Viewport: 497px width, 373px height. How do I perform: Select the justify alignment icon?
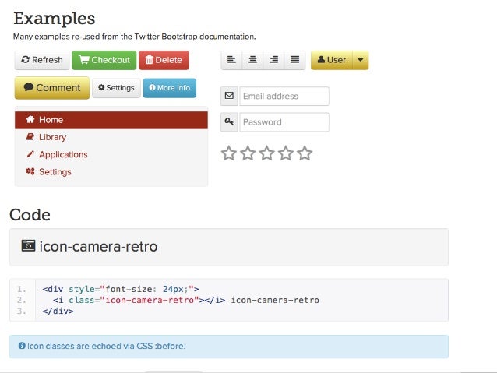(294, 60)
